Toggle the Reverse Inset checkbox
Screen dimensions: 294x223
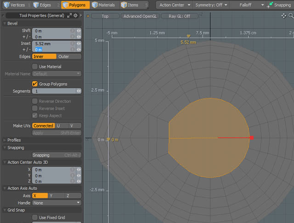(x=35, y=108)
